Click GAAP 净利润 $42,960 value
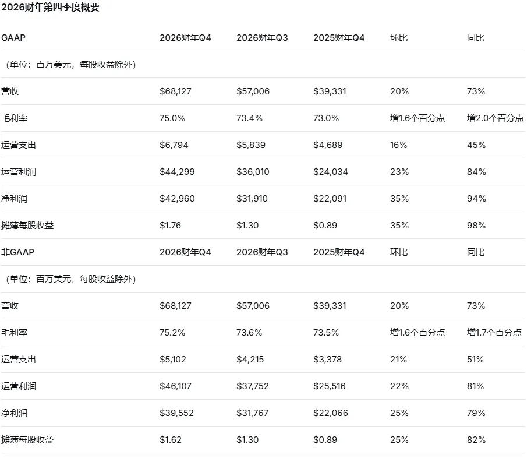The height and width of the screenshot is (458, 531). (177, 198)
